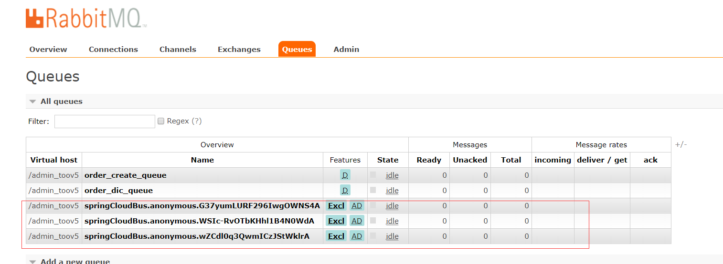Click the state indicator square for order_dic_queue
Image resolution: width=723 pixels, height=264 pixels.
point(373,190)
